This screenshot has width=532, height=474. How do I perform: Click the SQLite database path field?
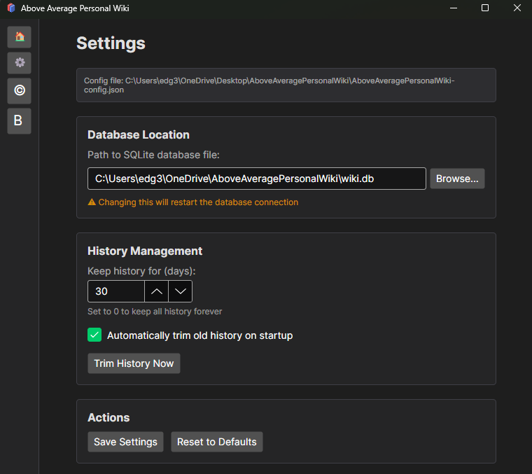(x=257, y=179)
